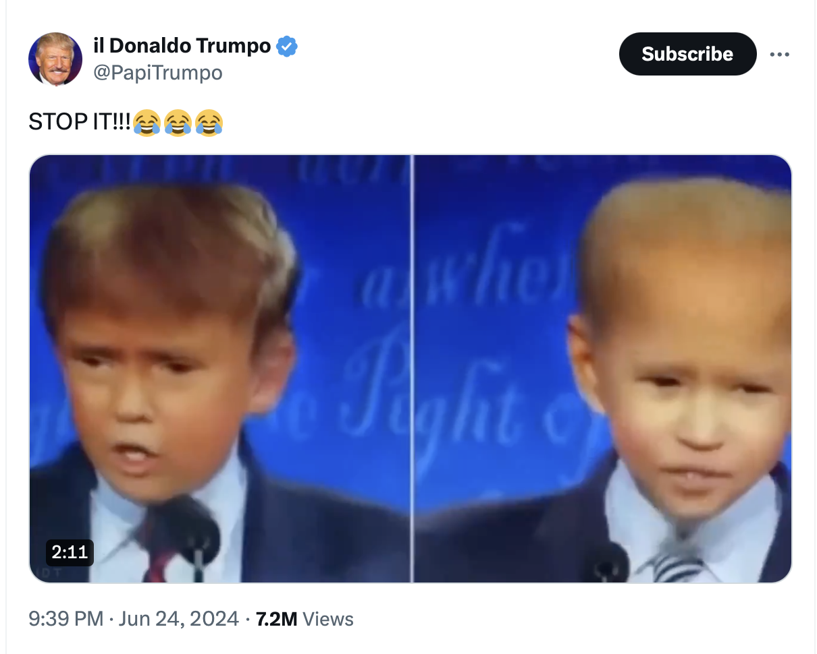The height and width of the screenshot is (654, 817).
Task: Play the video from the left panel
Action: (x=220, y=369)
